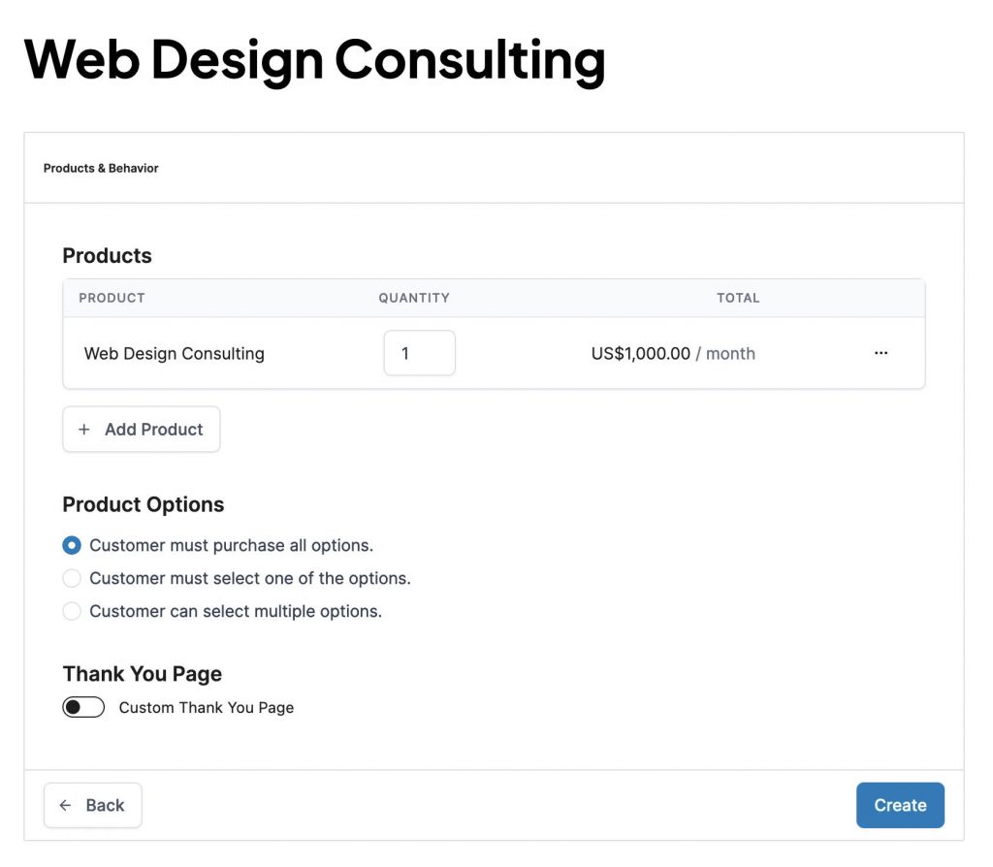Image resolution: width=993 pixels, height=867 pixels.
Task: Click the PRODUCT column header
Action: click(112, 298)
